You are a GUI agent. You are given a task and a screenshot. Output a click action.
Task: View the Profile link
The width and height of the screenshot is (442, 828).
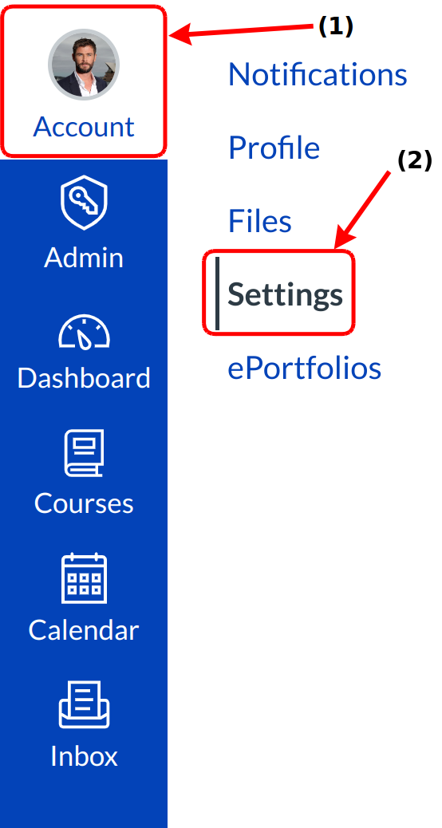(x=274, y=148)
